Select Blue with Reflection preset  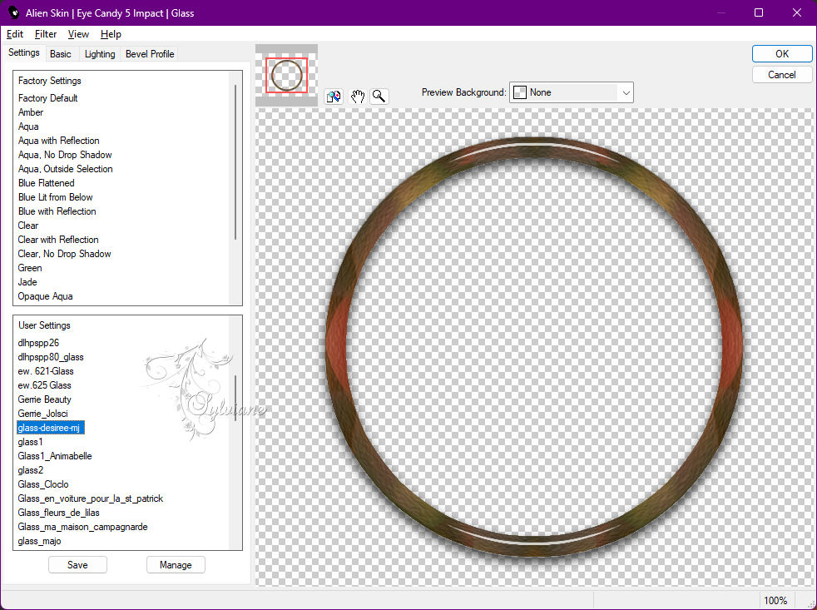pos(57,211)
